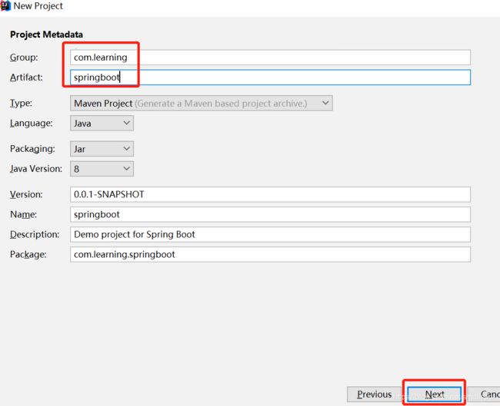Click the Group input field

(270, 58)
